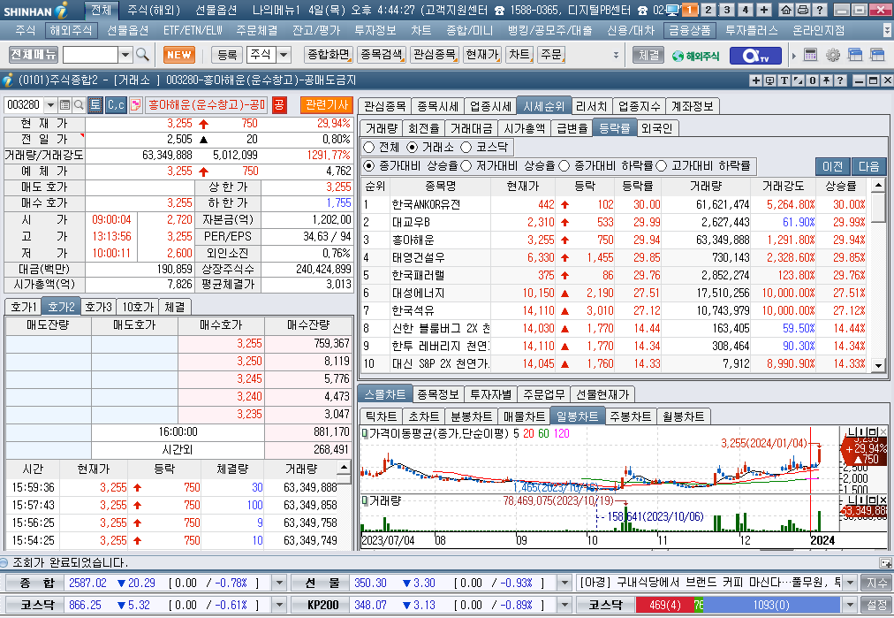Click the printer icon in the title bar
The width and height of the screenshot is (894, 618).
tap(802, 10)
